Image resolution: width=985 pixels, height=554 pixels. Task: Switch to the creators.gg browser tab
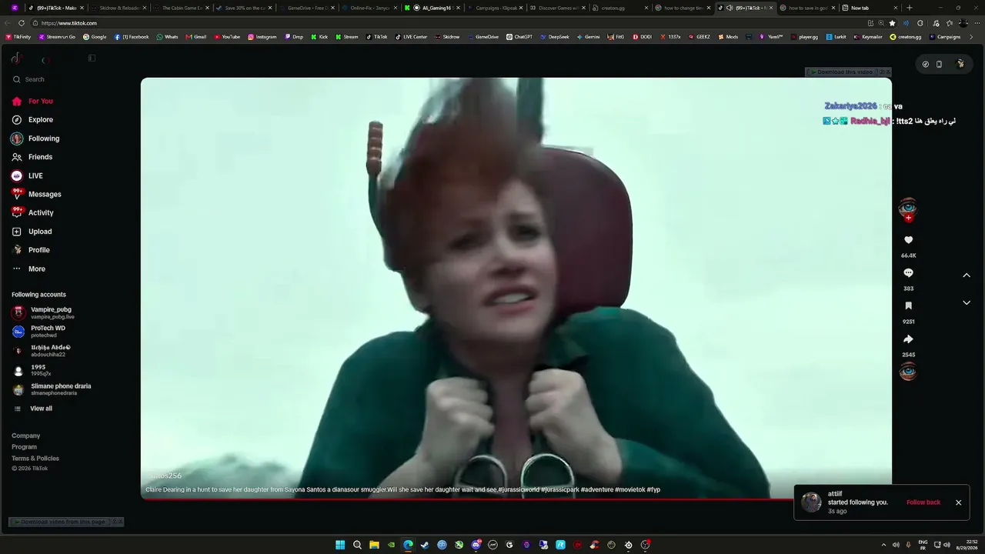pos(620,8)
